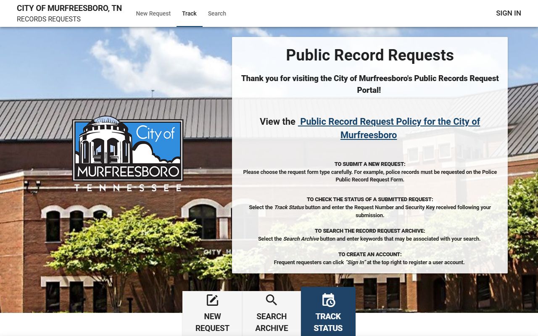Click the 'TO SUBMIT A NEW REQUEST:' text
Viewport: 538px width, 336px height.
(x=370, y=164)
